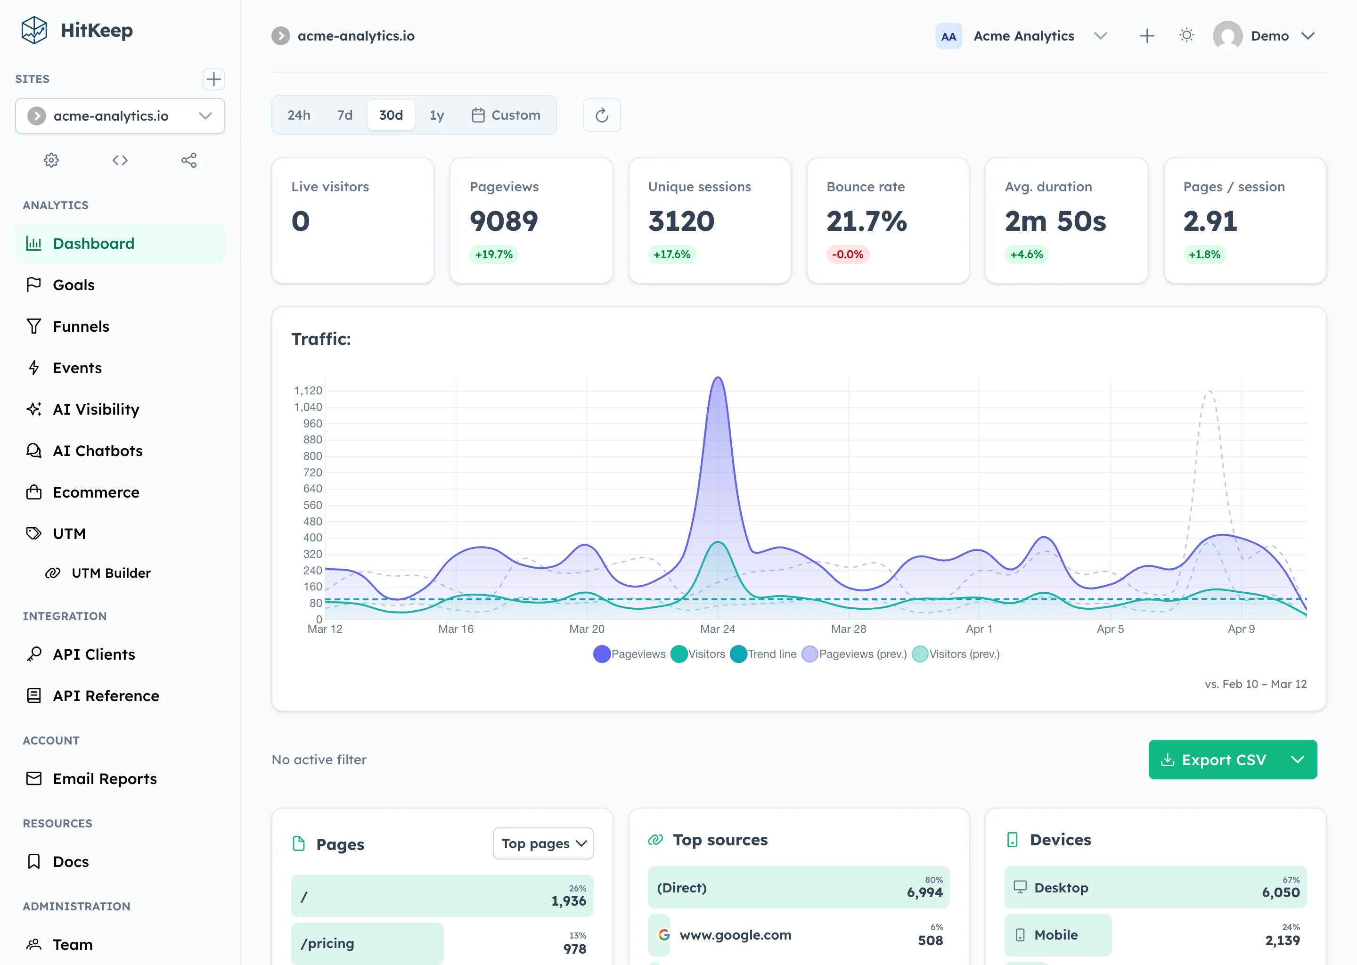This screenshot has height=965, width=1357.
Task: Open the AI Chatbots section
Action: [98, 450]
